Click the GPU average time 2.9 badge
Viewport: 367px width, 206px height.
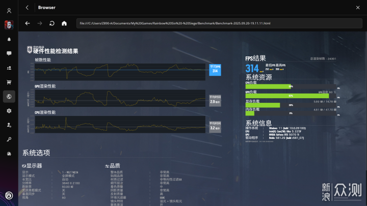tap(215, 100)
